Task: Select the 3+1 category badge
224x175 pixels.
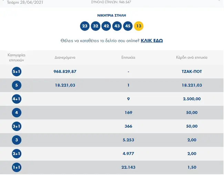Action: click(x=17, y=126)
